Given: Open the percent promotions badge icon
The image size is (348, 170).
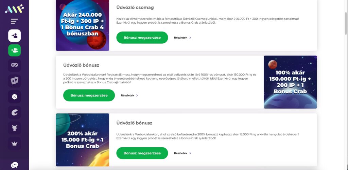Looking at the screenshot, I should pos(14,97).
